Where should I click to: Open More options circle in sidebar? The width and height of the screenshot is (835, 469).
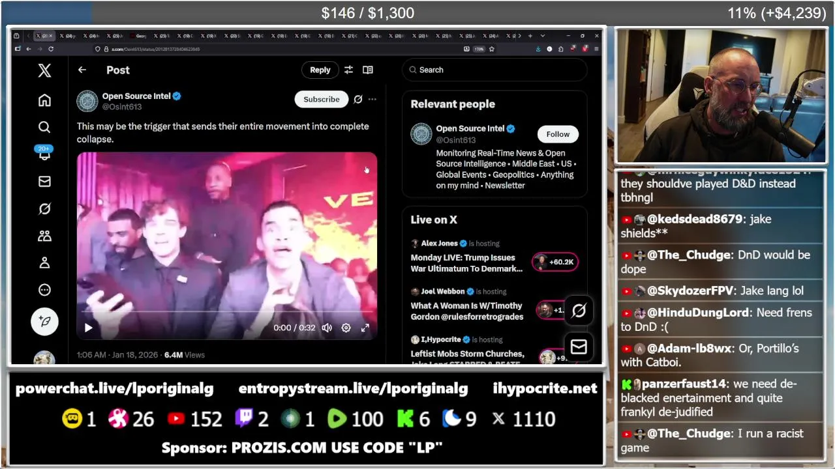pyautogui.click(x=44, y=290)
